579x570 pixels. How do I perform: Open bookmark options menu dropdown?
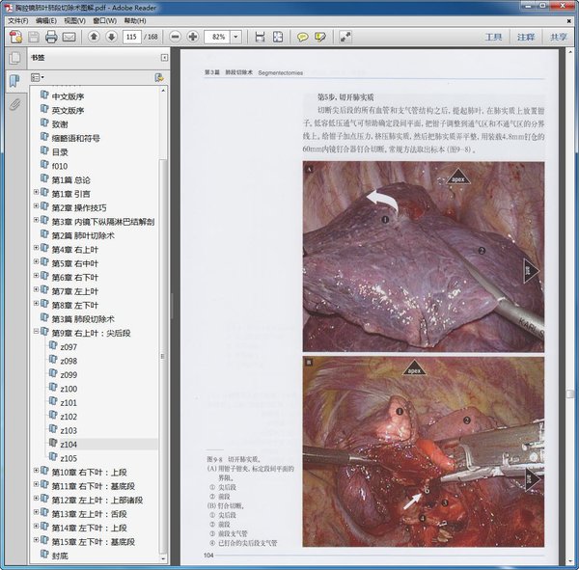tap(38, 77)
